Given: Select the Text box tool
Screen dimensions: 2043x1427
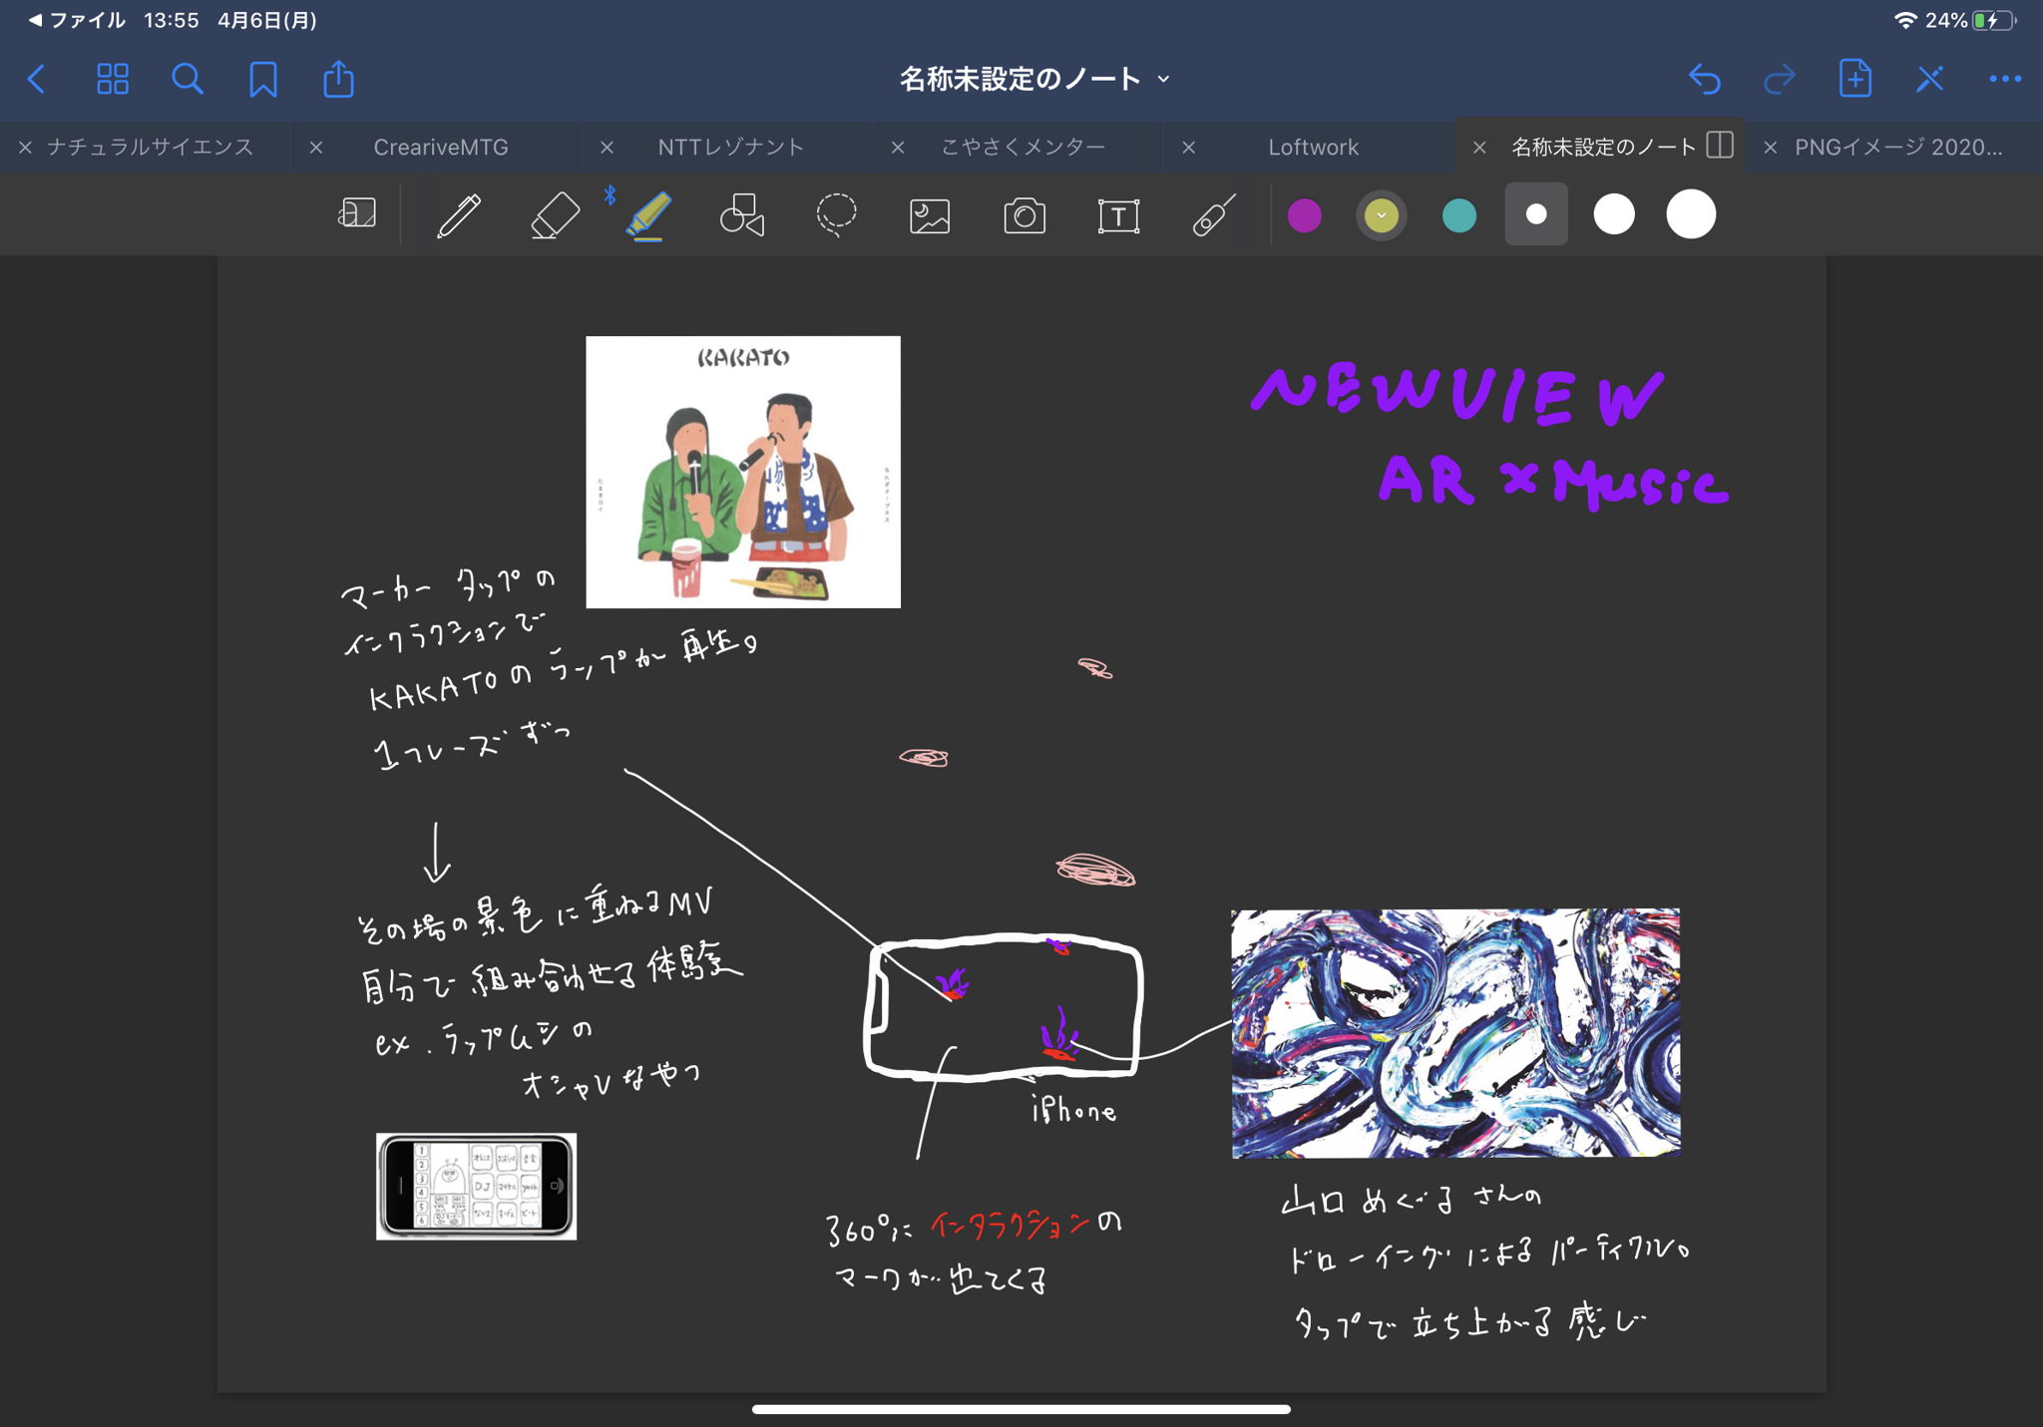Looking at the screenshot, I should click(x=1118, y=215).
